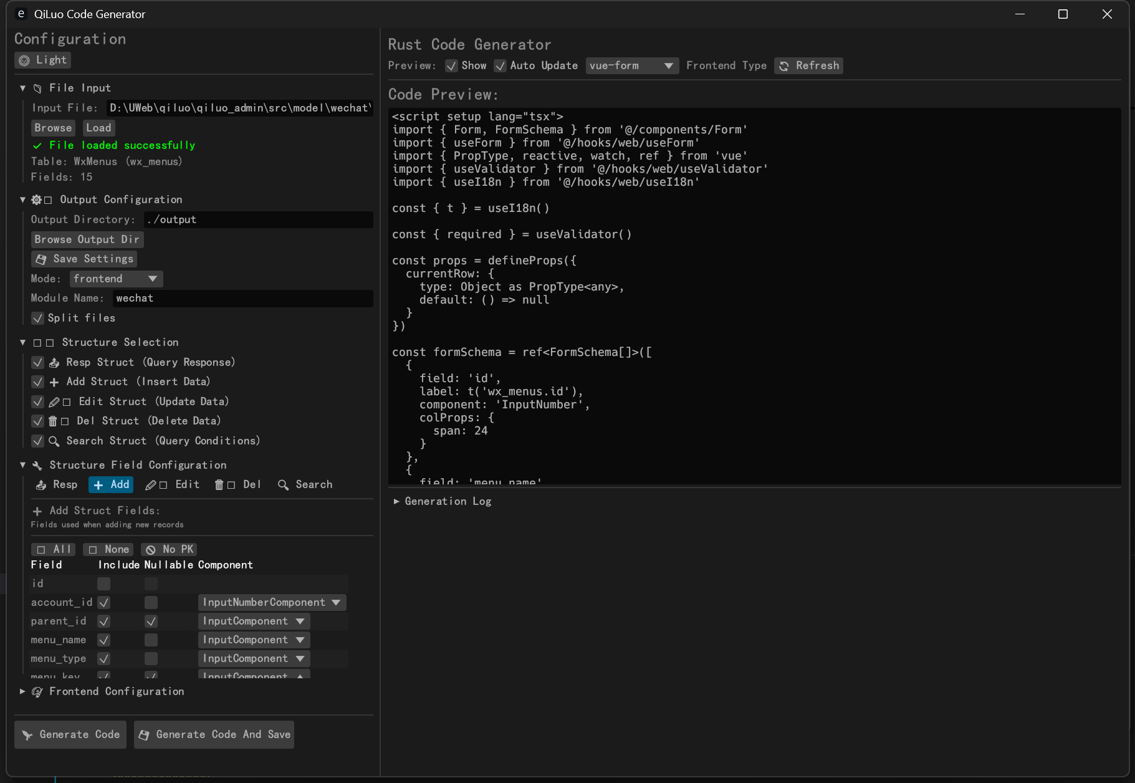1135x783 pixels.
Task: Click the Load button
Action: 98,128
